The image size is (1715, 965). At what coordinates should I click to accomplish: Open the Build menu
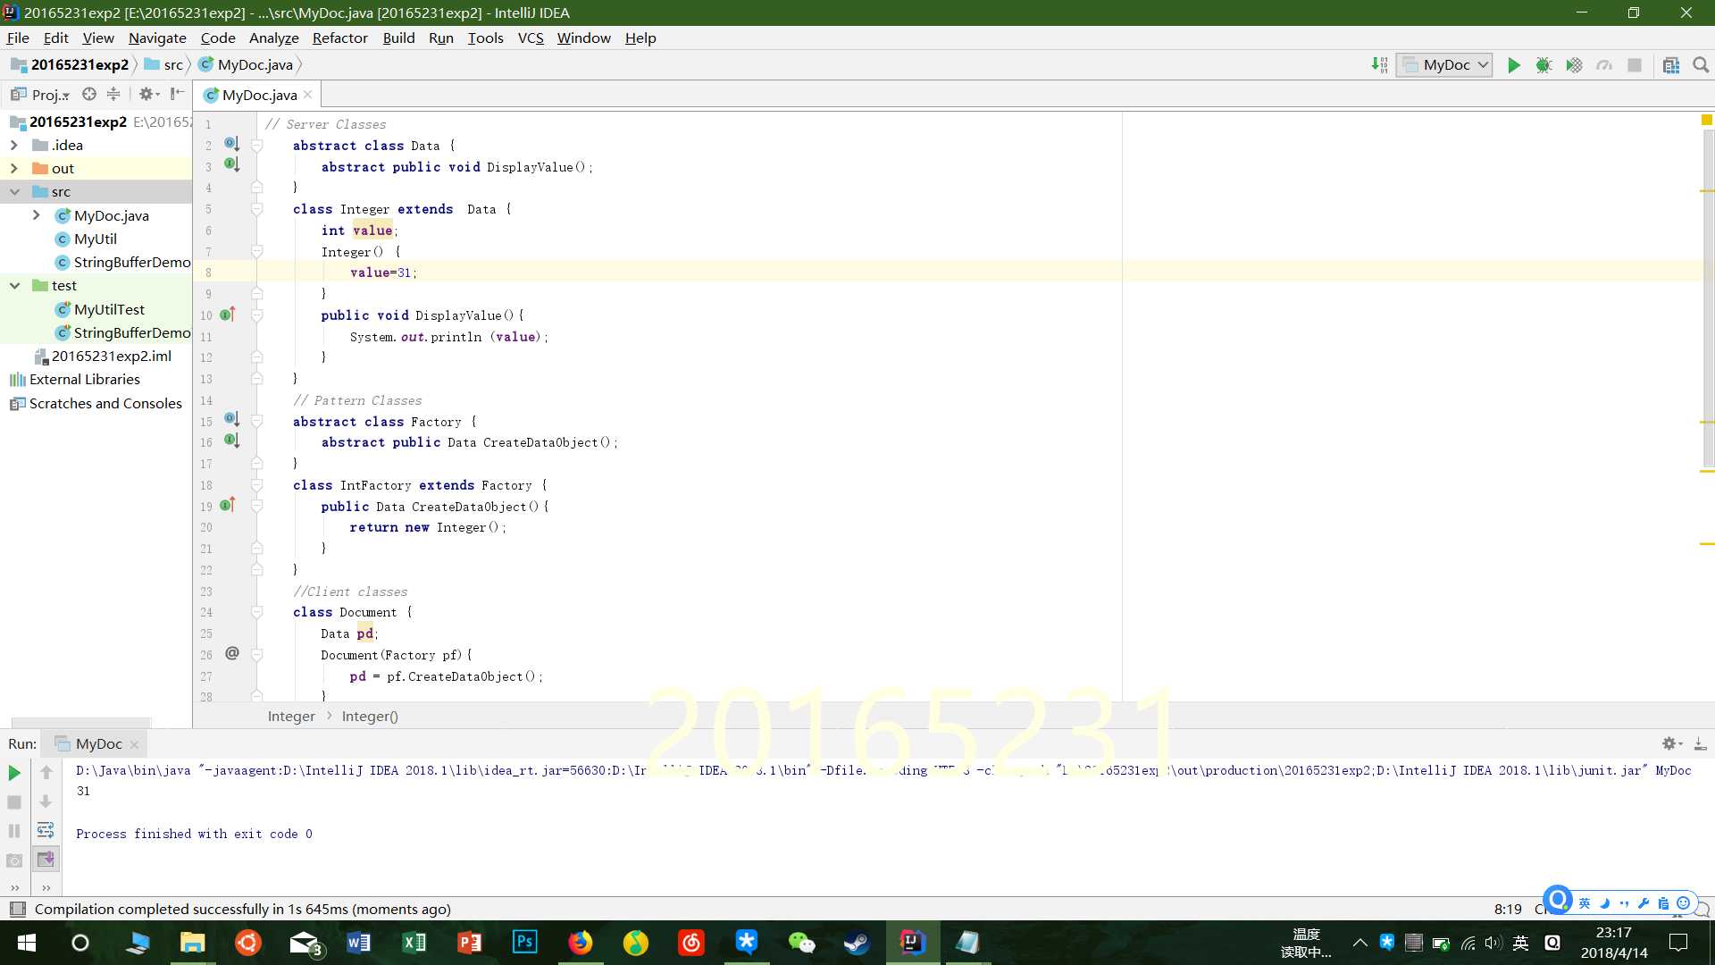pos(398,38)
